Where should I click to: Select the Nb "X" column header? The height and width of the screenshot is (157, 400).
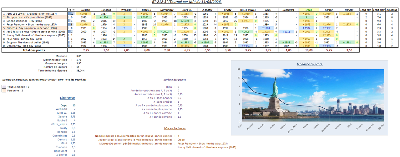point(72,10)
